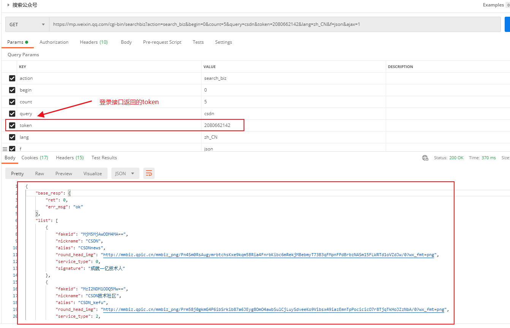Select the Preview view button
The width and height of the screenshot is (510, 328).
pos(64,174)
